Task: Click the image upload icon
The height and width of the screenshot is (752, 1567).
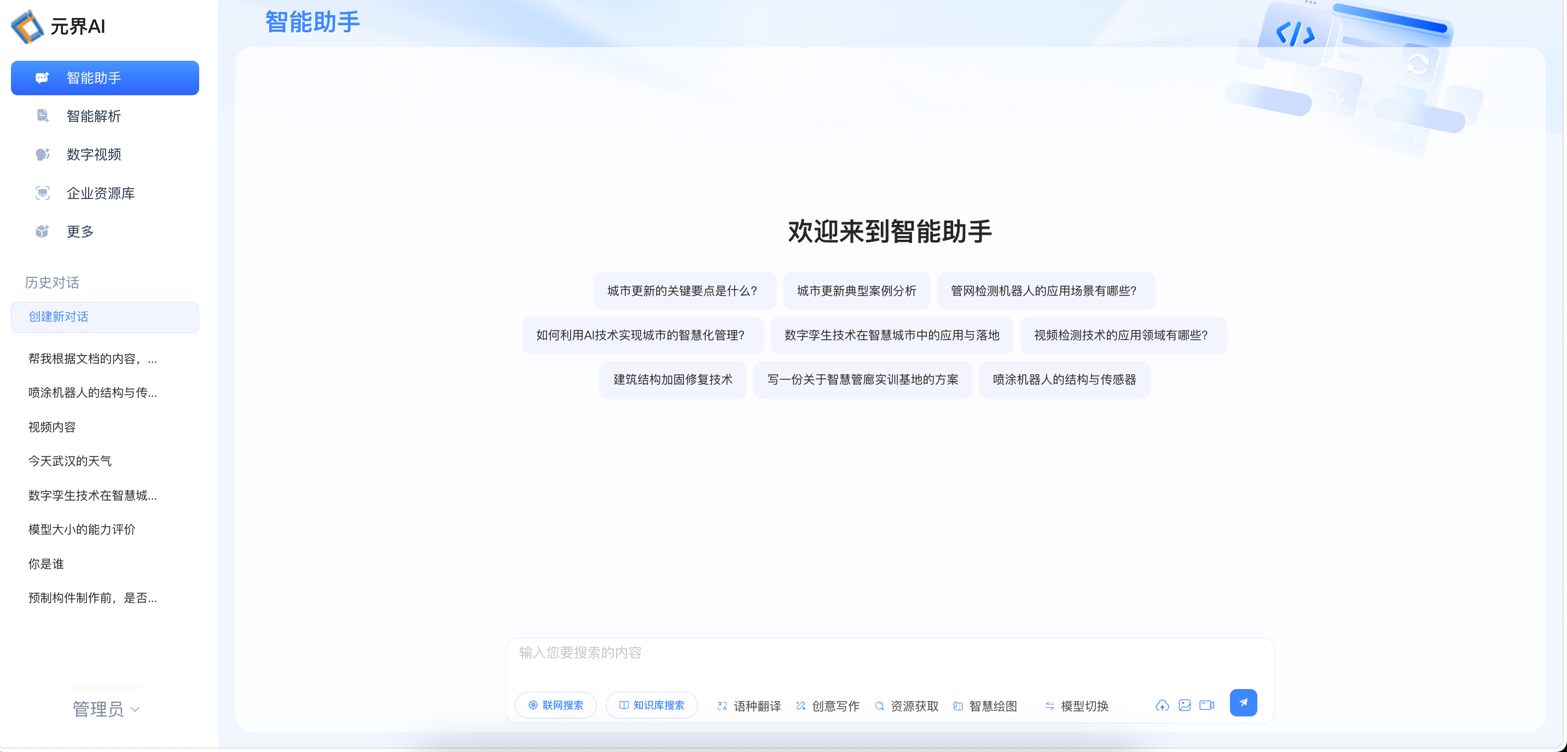Action: [1184, 705]
